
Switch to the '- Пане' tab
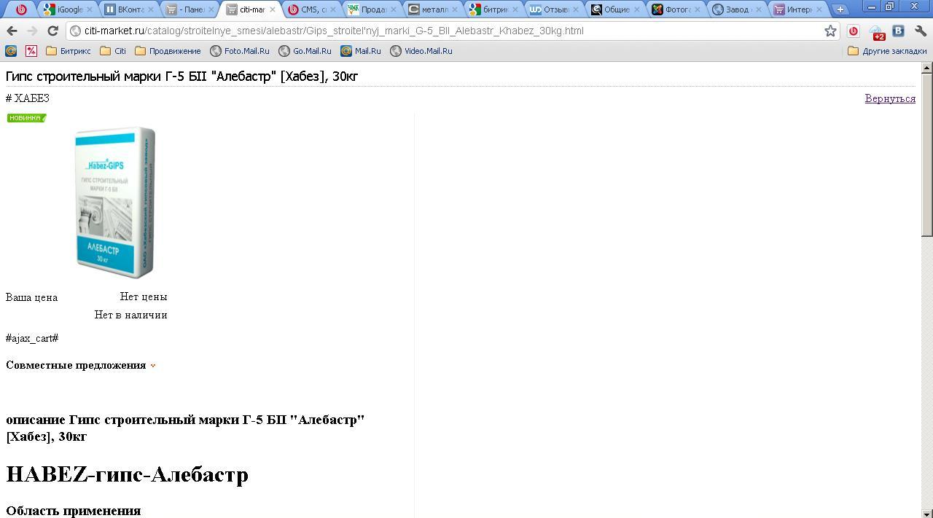point(187,9)
